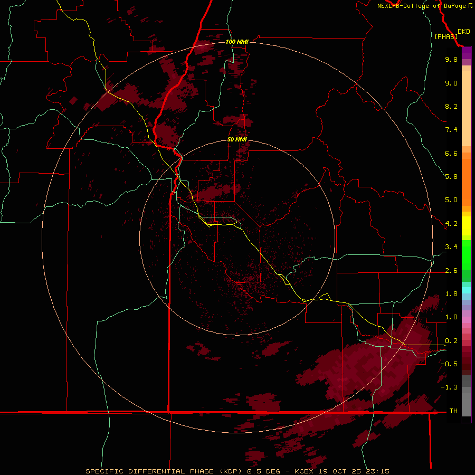The height and width of the screenshot is (475, 475).
Task: Click the pink swatch of the color bar
Action: [x=466, y=320]
